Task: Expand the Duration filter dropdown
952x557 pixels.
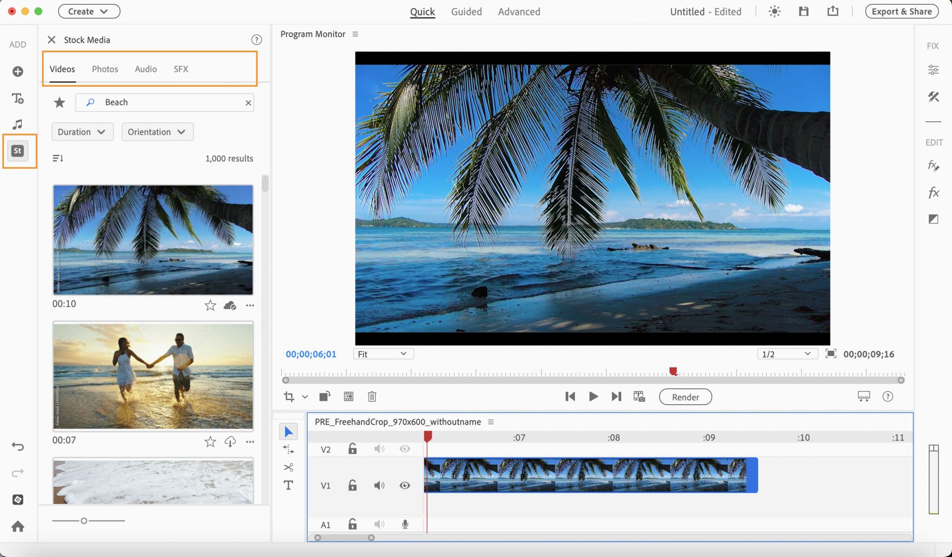Action: point(82,132)
